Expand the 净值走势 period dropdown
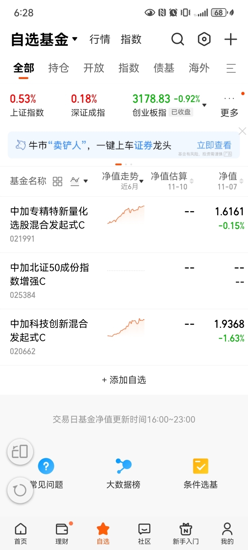 point(141,181)
